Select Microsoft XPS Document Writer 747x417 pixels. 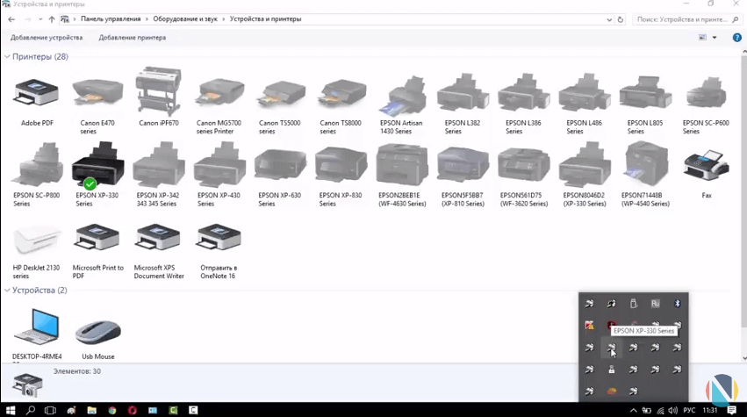pyautogui.click(x=159, y=252)
